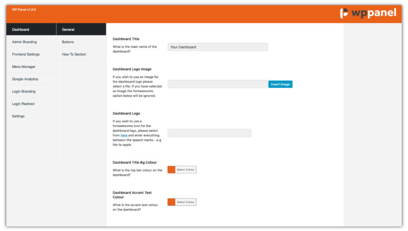Click the Dashboard Accent Text Colour orange swatch
This screenshot has width=408, height=231.
[171, 202]
